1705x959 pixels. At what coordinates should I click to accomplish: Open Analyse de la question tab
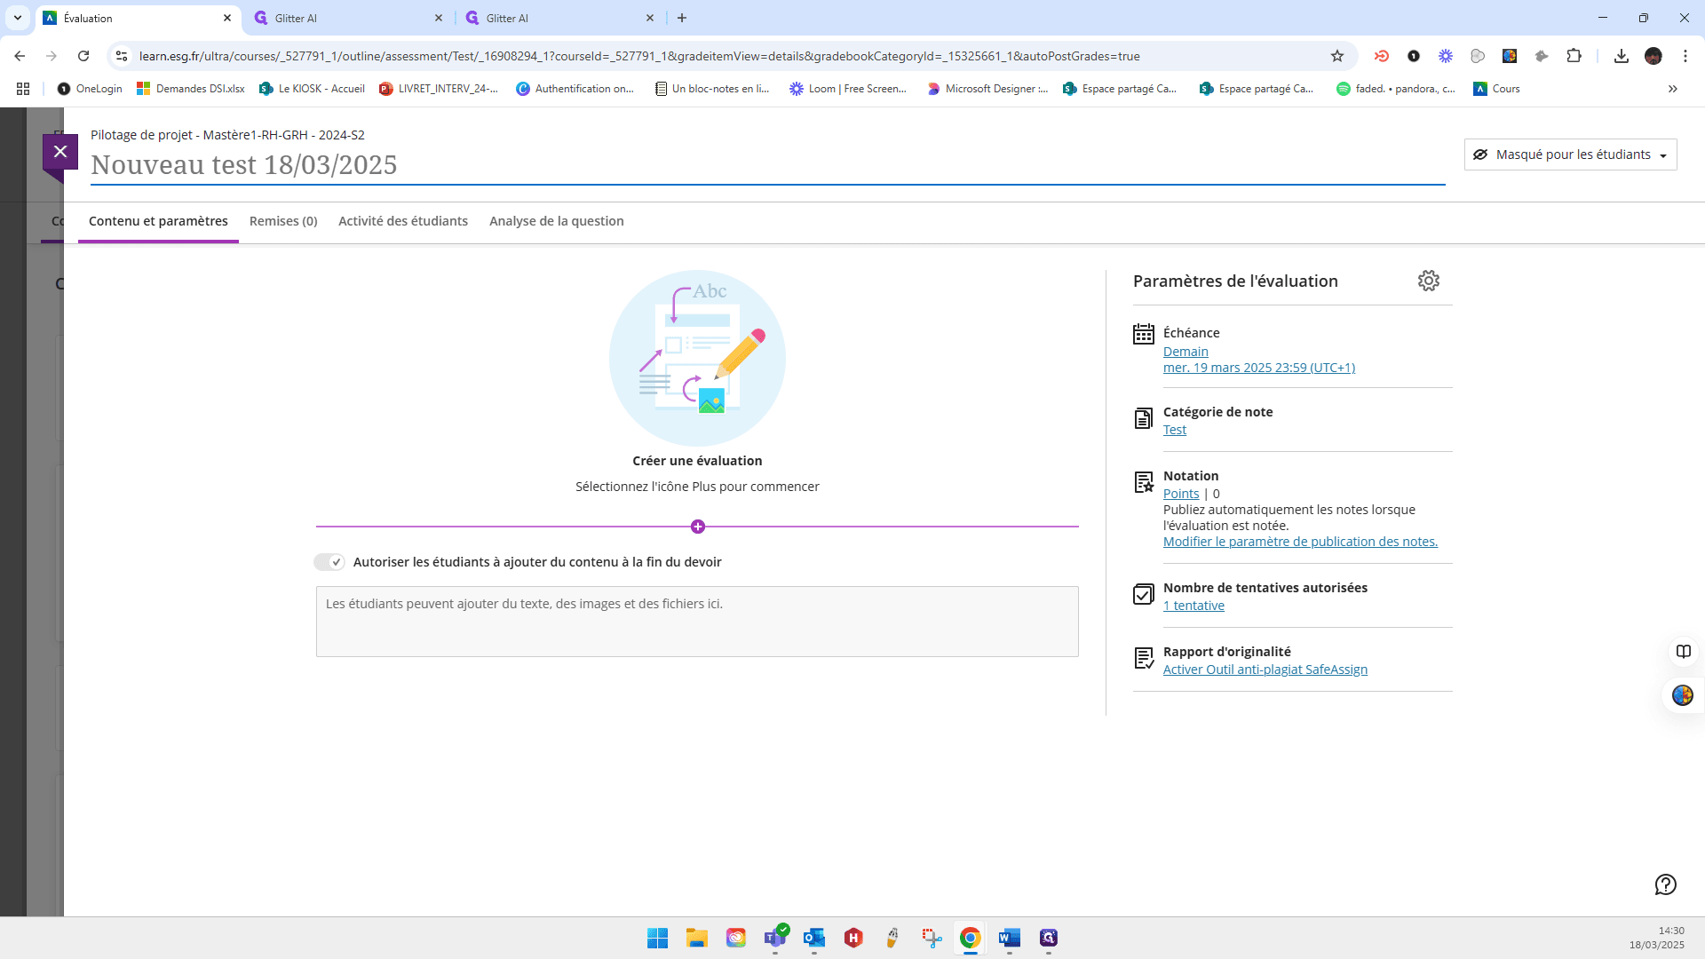(x=557, y=221)
